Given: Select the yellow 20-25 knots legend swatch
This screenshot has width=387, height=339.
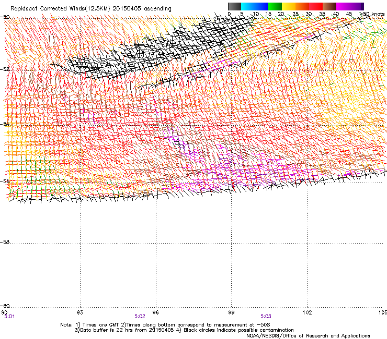Looking at the screenshot, I should point(289,6).
